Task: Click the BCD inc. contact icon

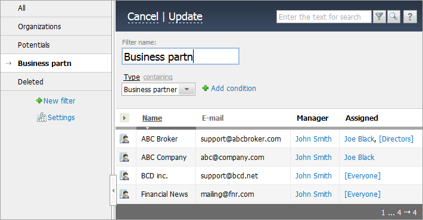Action: [125, 175]
